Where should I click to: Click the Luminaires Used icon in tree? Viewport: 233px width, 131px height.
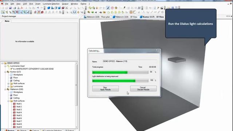[8, 66]
